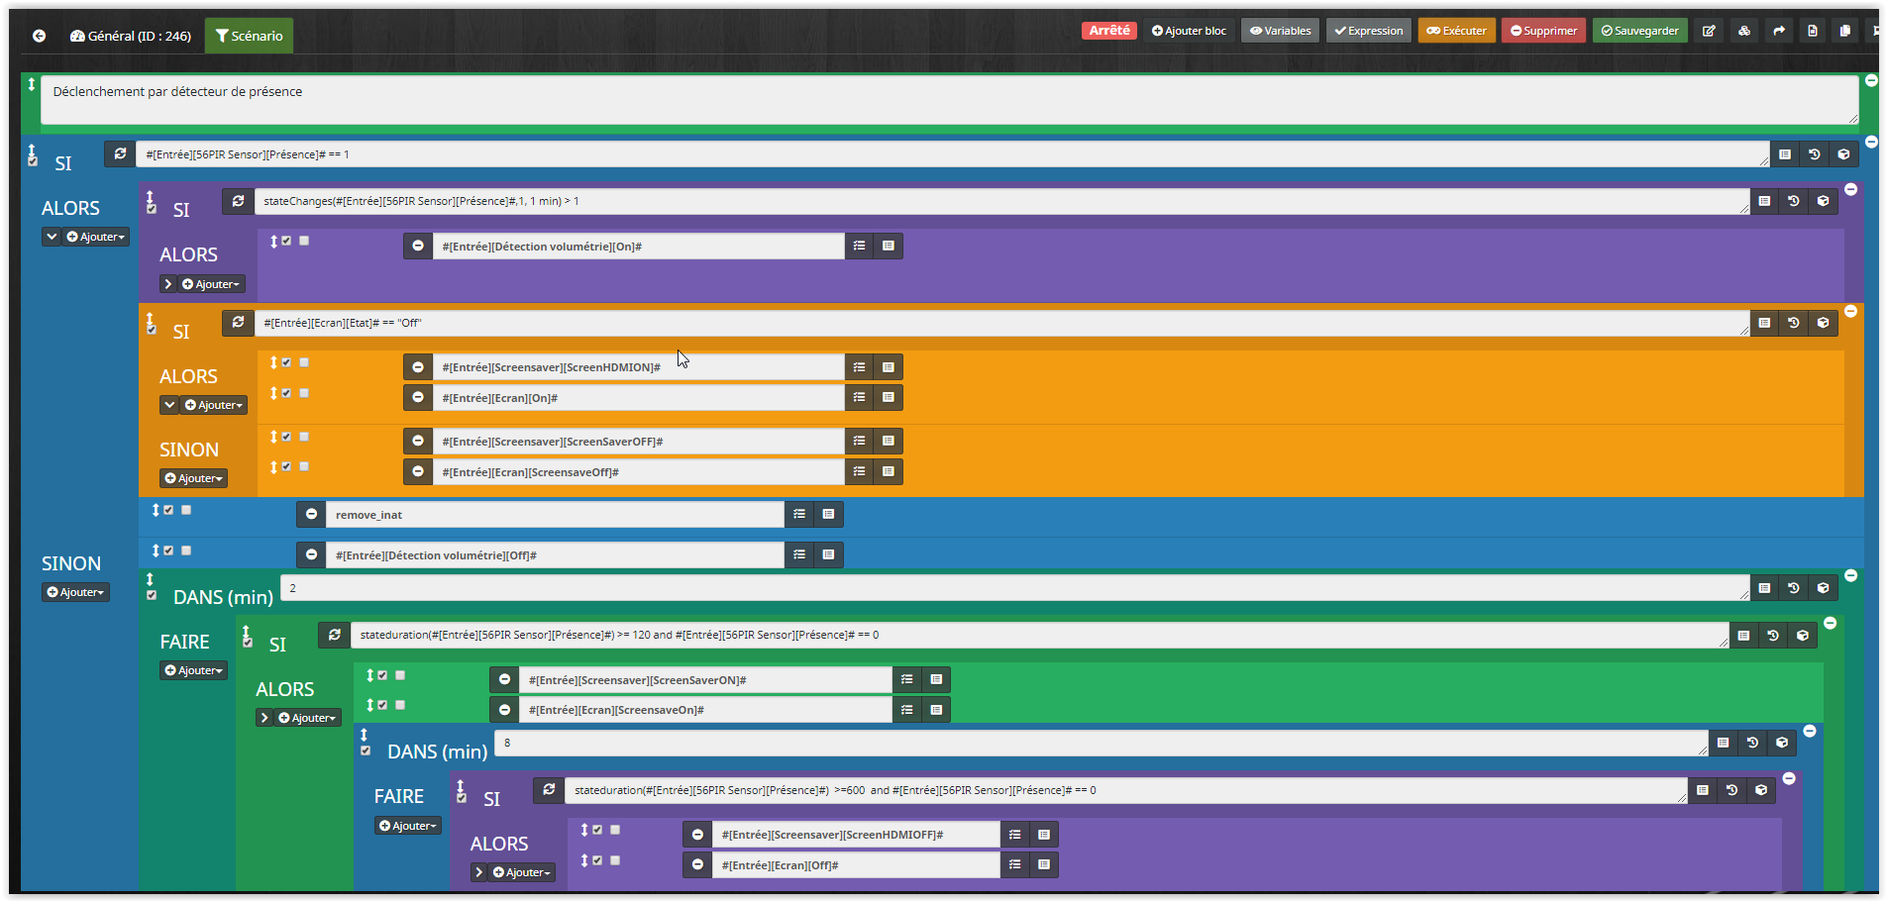
Task: Toggle the enabled checkbox for ScreenHDMION
Action: tap(286, 362)
